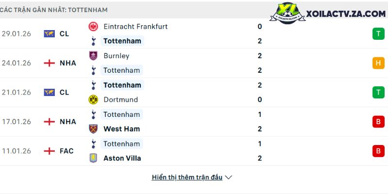Click the Aston Villa club crest
388x194 pixels.
(x=93, y=158)
